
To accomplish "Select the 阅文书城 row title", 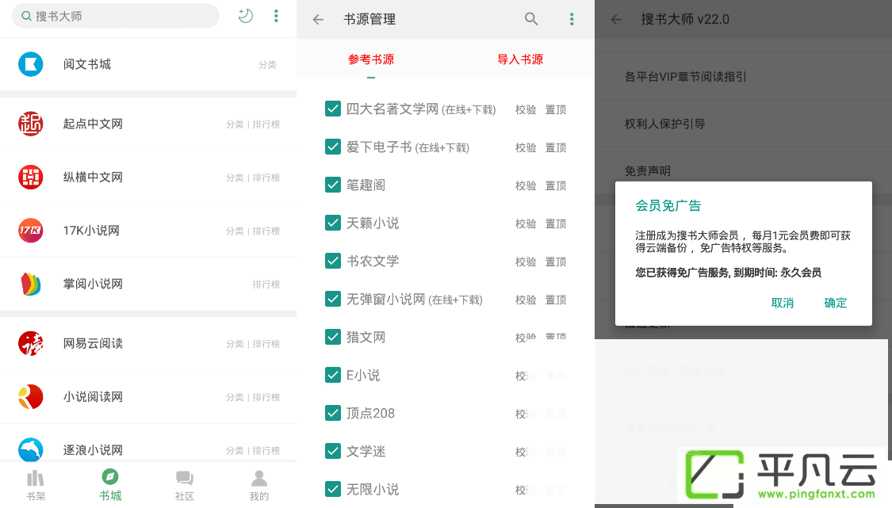I will tap(87, 64).
